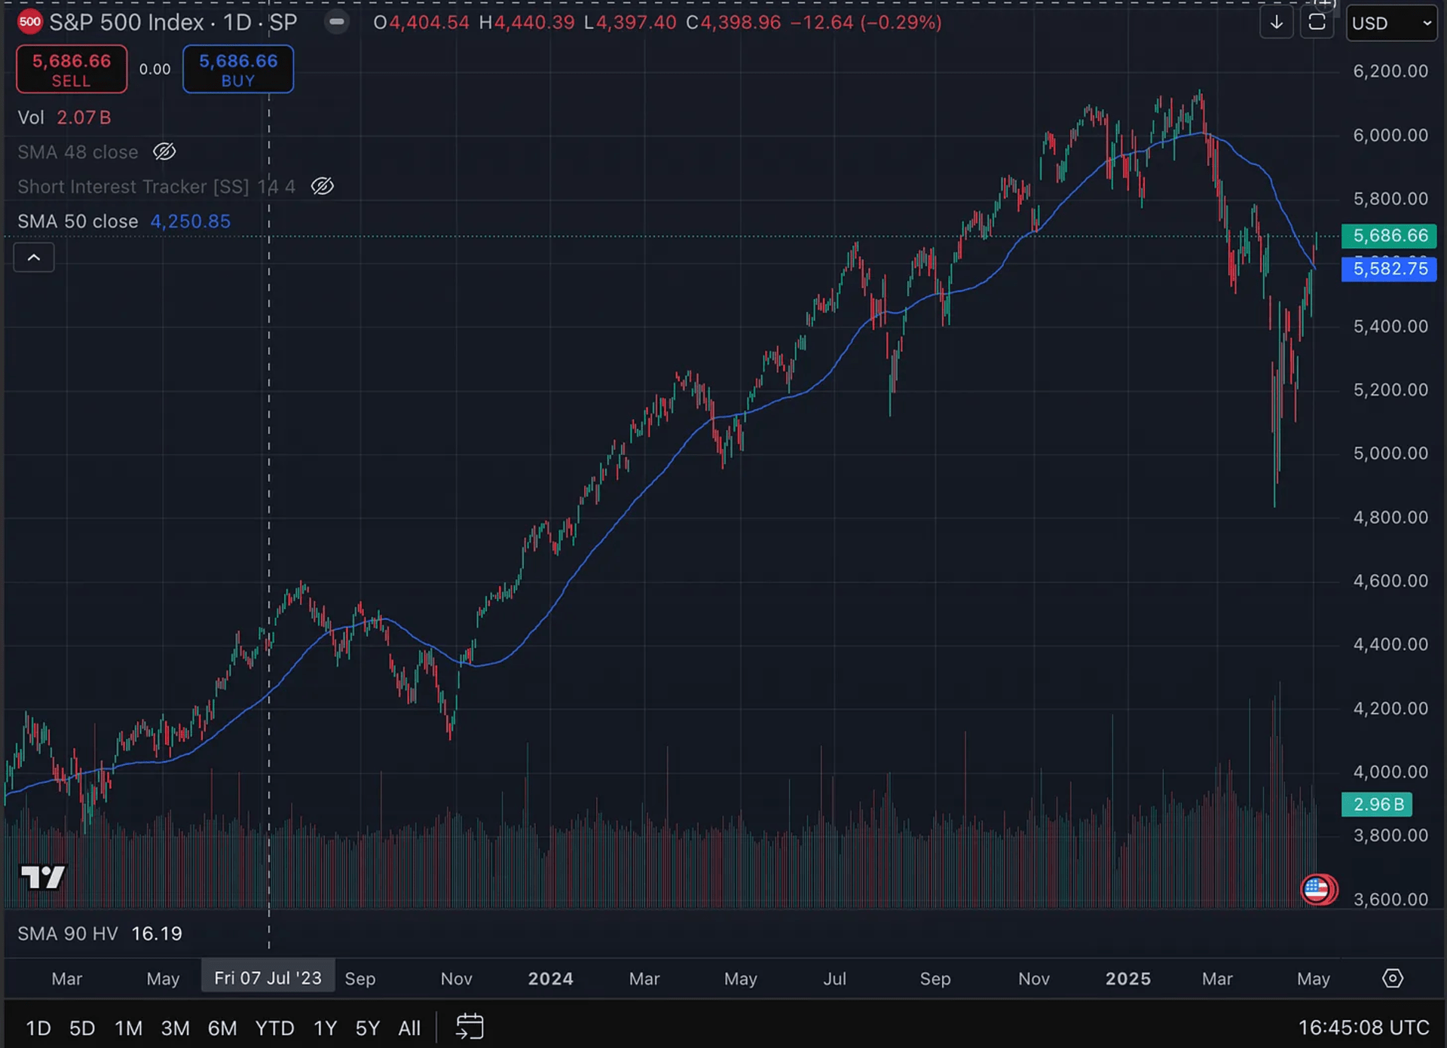
Task: Click the TradingView logo
Action: click(x=42, y=877)
